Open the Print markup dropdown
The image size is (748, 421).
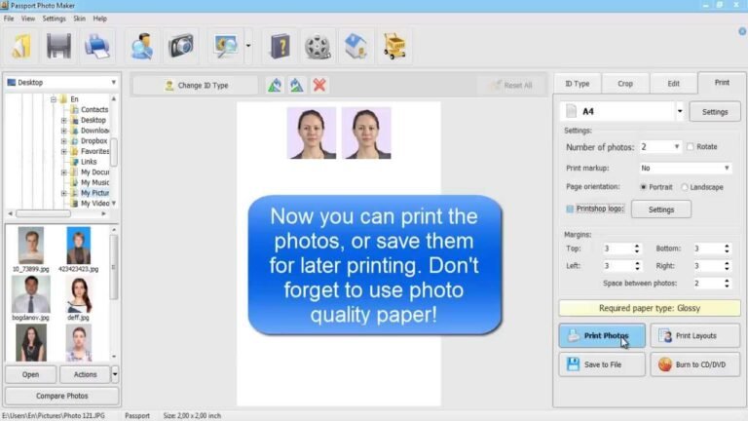(x=726, y=168)
